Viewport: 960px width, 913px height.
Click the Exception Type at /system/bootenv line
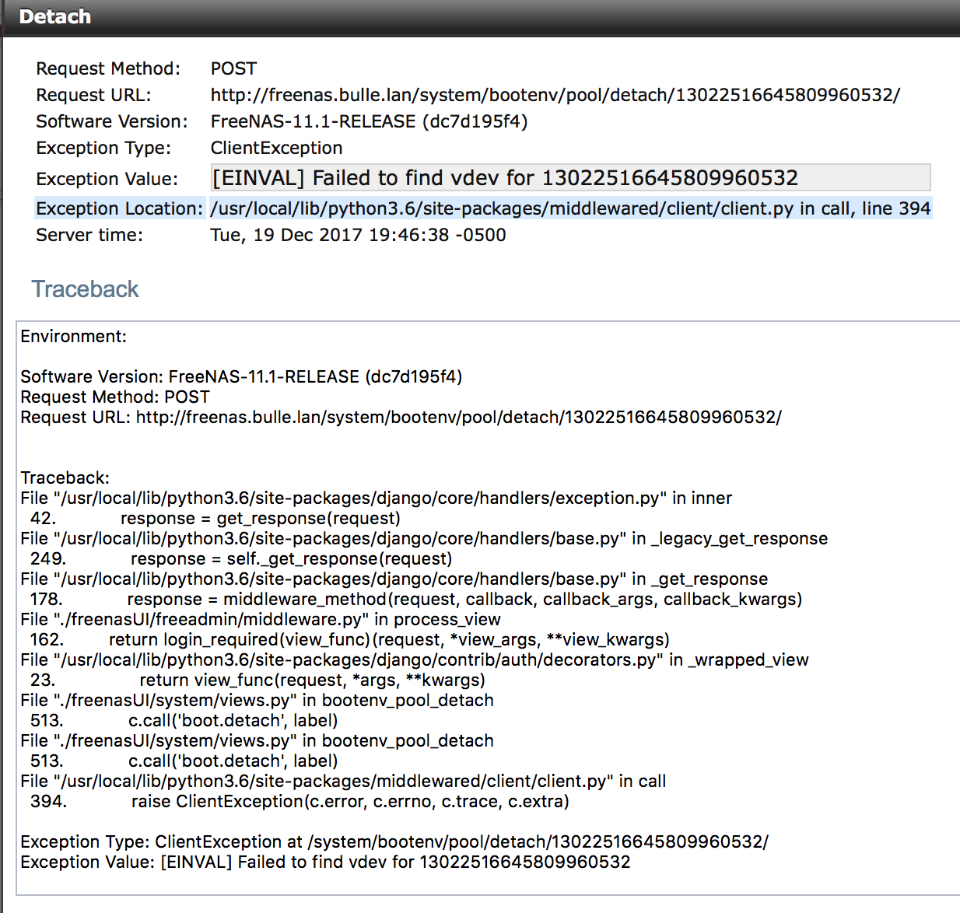394,841
